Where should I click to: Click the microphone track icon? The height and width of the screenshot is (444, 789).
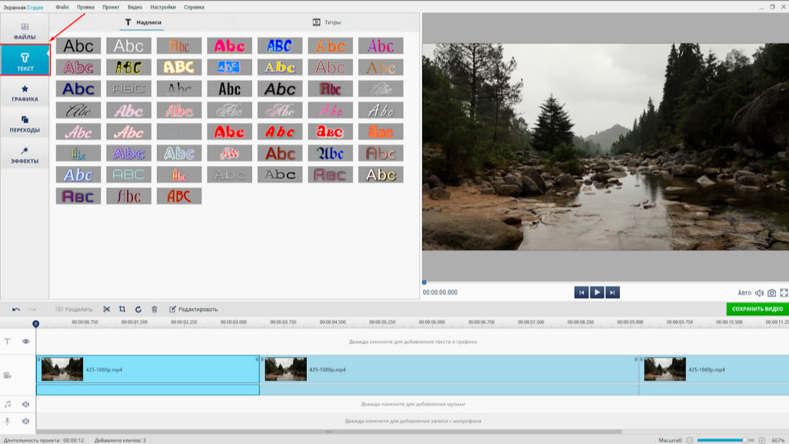8,421
